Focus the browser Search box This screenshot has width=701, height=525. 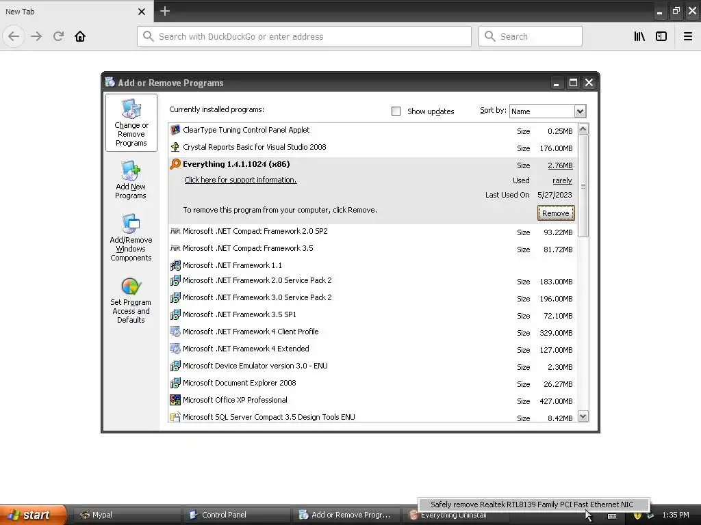(x=531, y=36)
